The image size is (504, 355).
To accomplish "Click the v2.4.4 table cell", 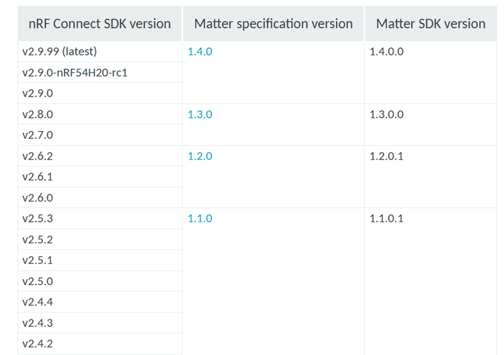I will [37, 302].
